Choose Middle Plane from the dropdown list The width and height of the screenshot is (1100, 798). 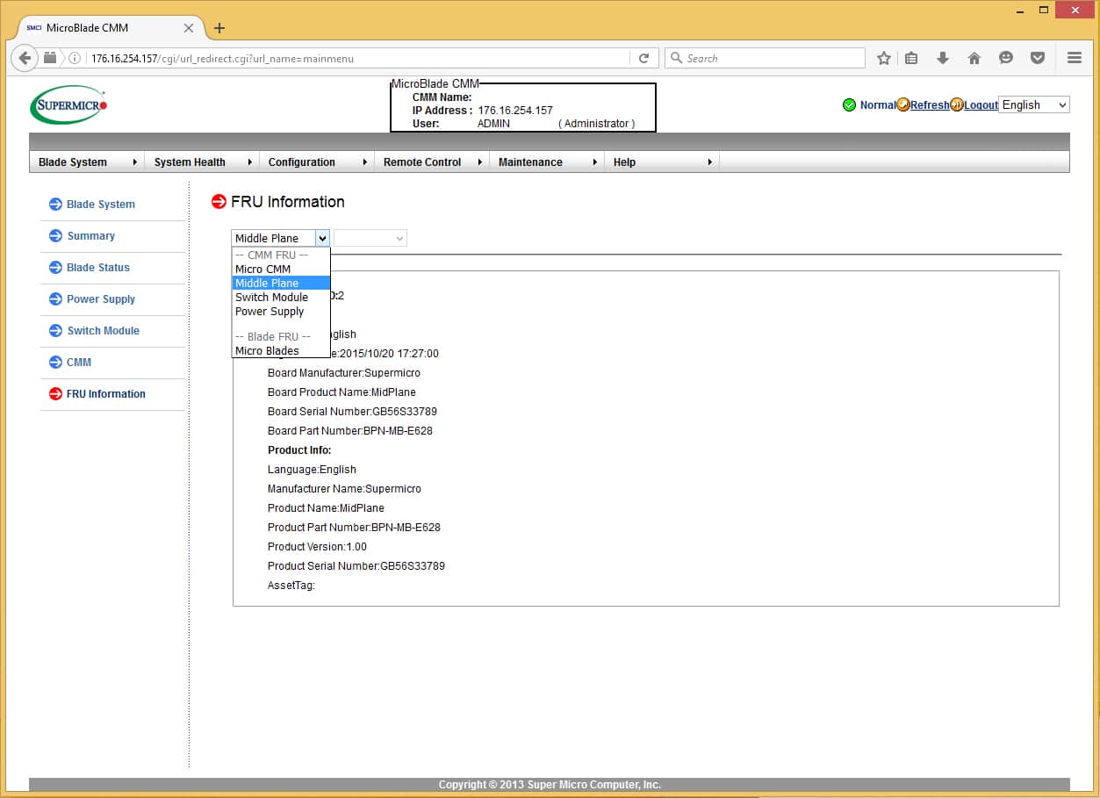pos(281,284)
